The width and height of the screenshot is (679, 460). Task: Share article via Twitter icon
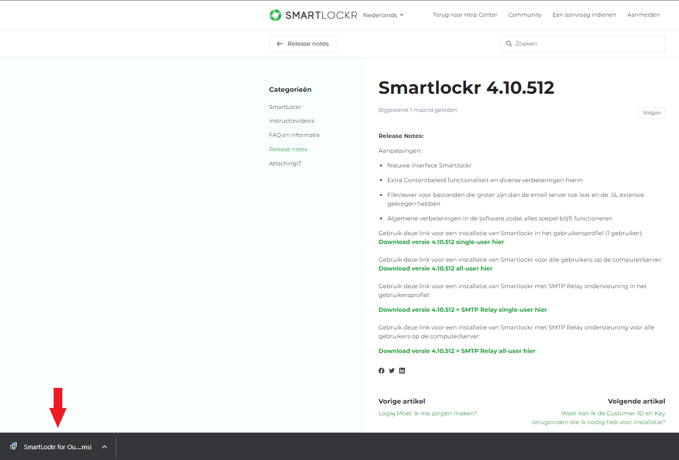point(392,371)
